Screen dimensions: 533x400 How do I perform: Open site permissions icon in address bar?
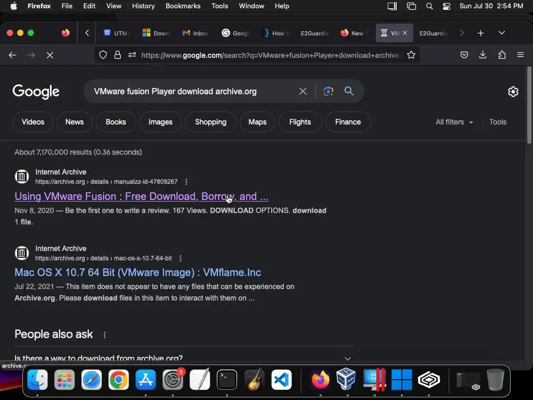132,55
